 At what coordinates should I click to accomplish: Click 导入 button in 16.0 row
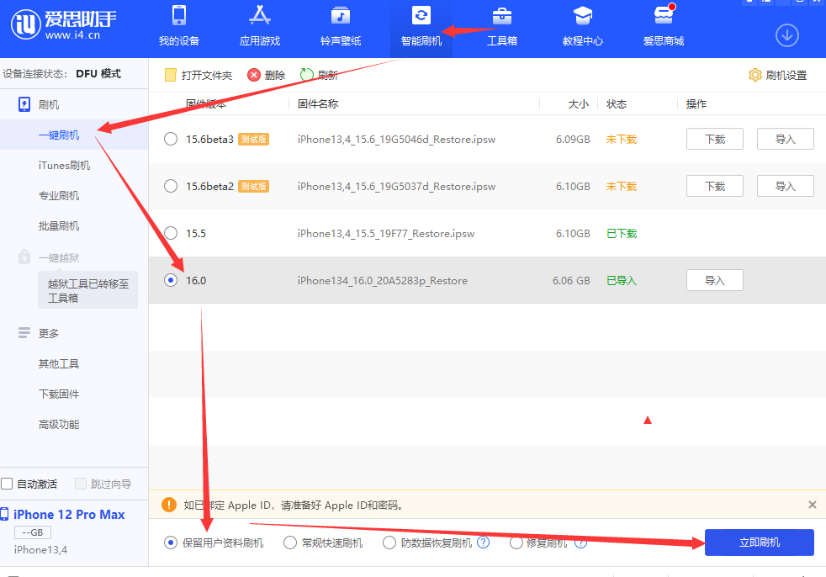coord(715,280)
